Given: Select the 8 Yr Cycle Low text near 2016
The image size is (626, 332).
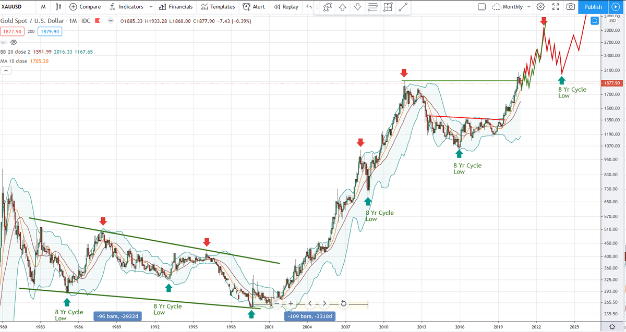Looking at the screenshot, I should (467, 168).
